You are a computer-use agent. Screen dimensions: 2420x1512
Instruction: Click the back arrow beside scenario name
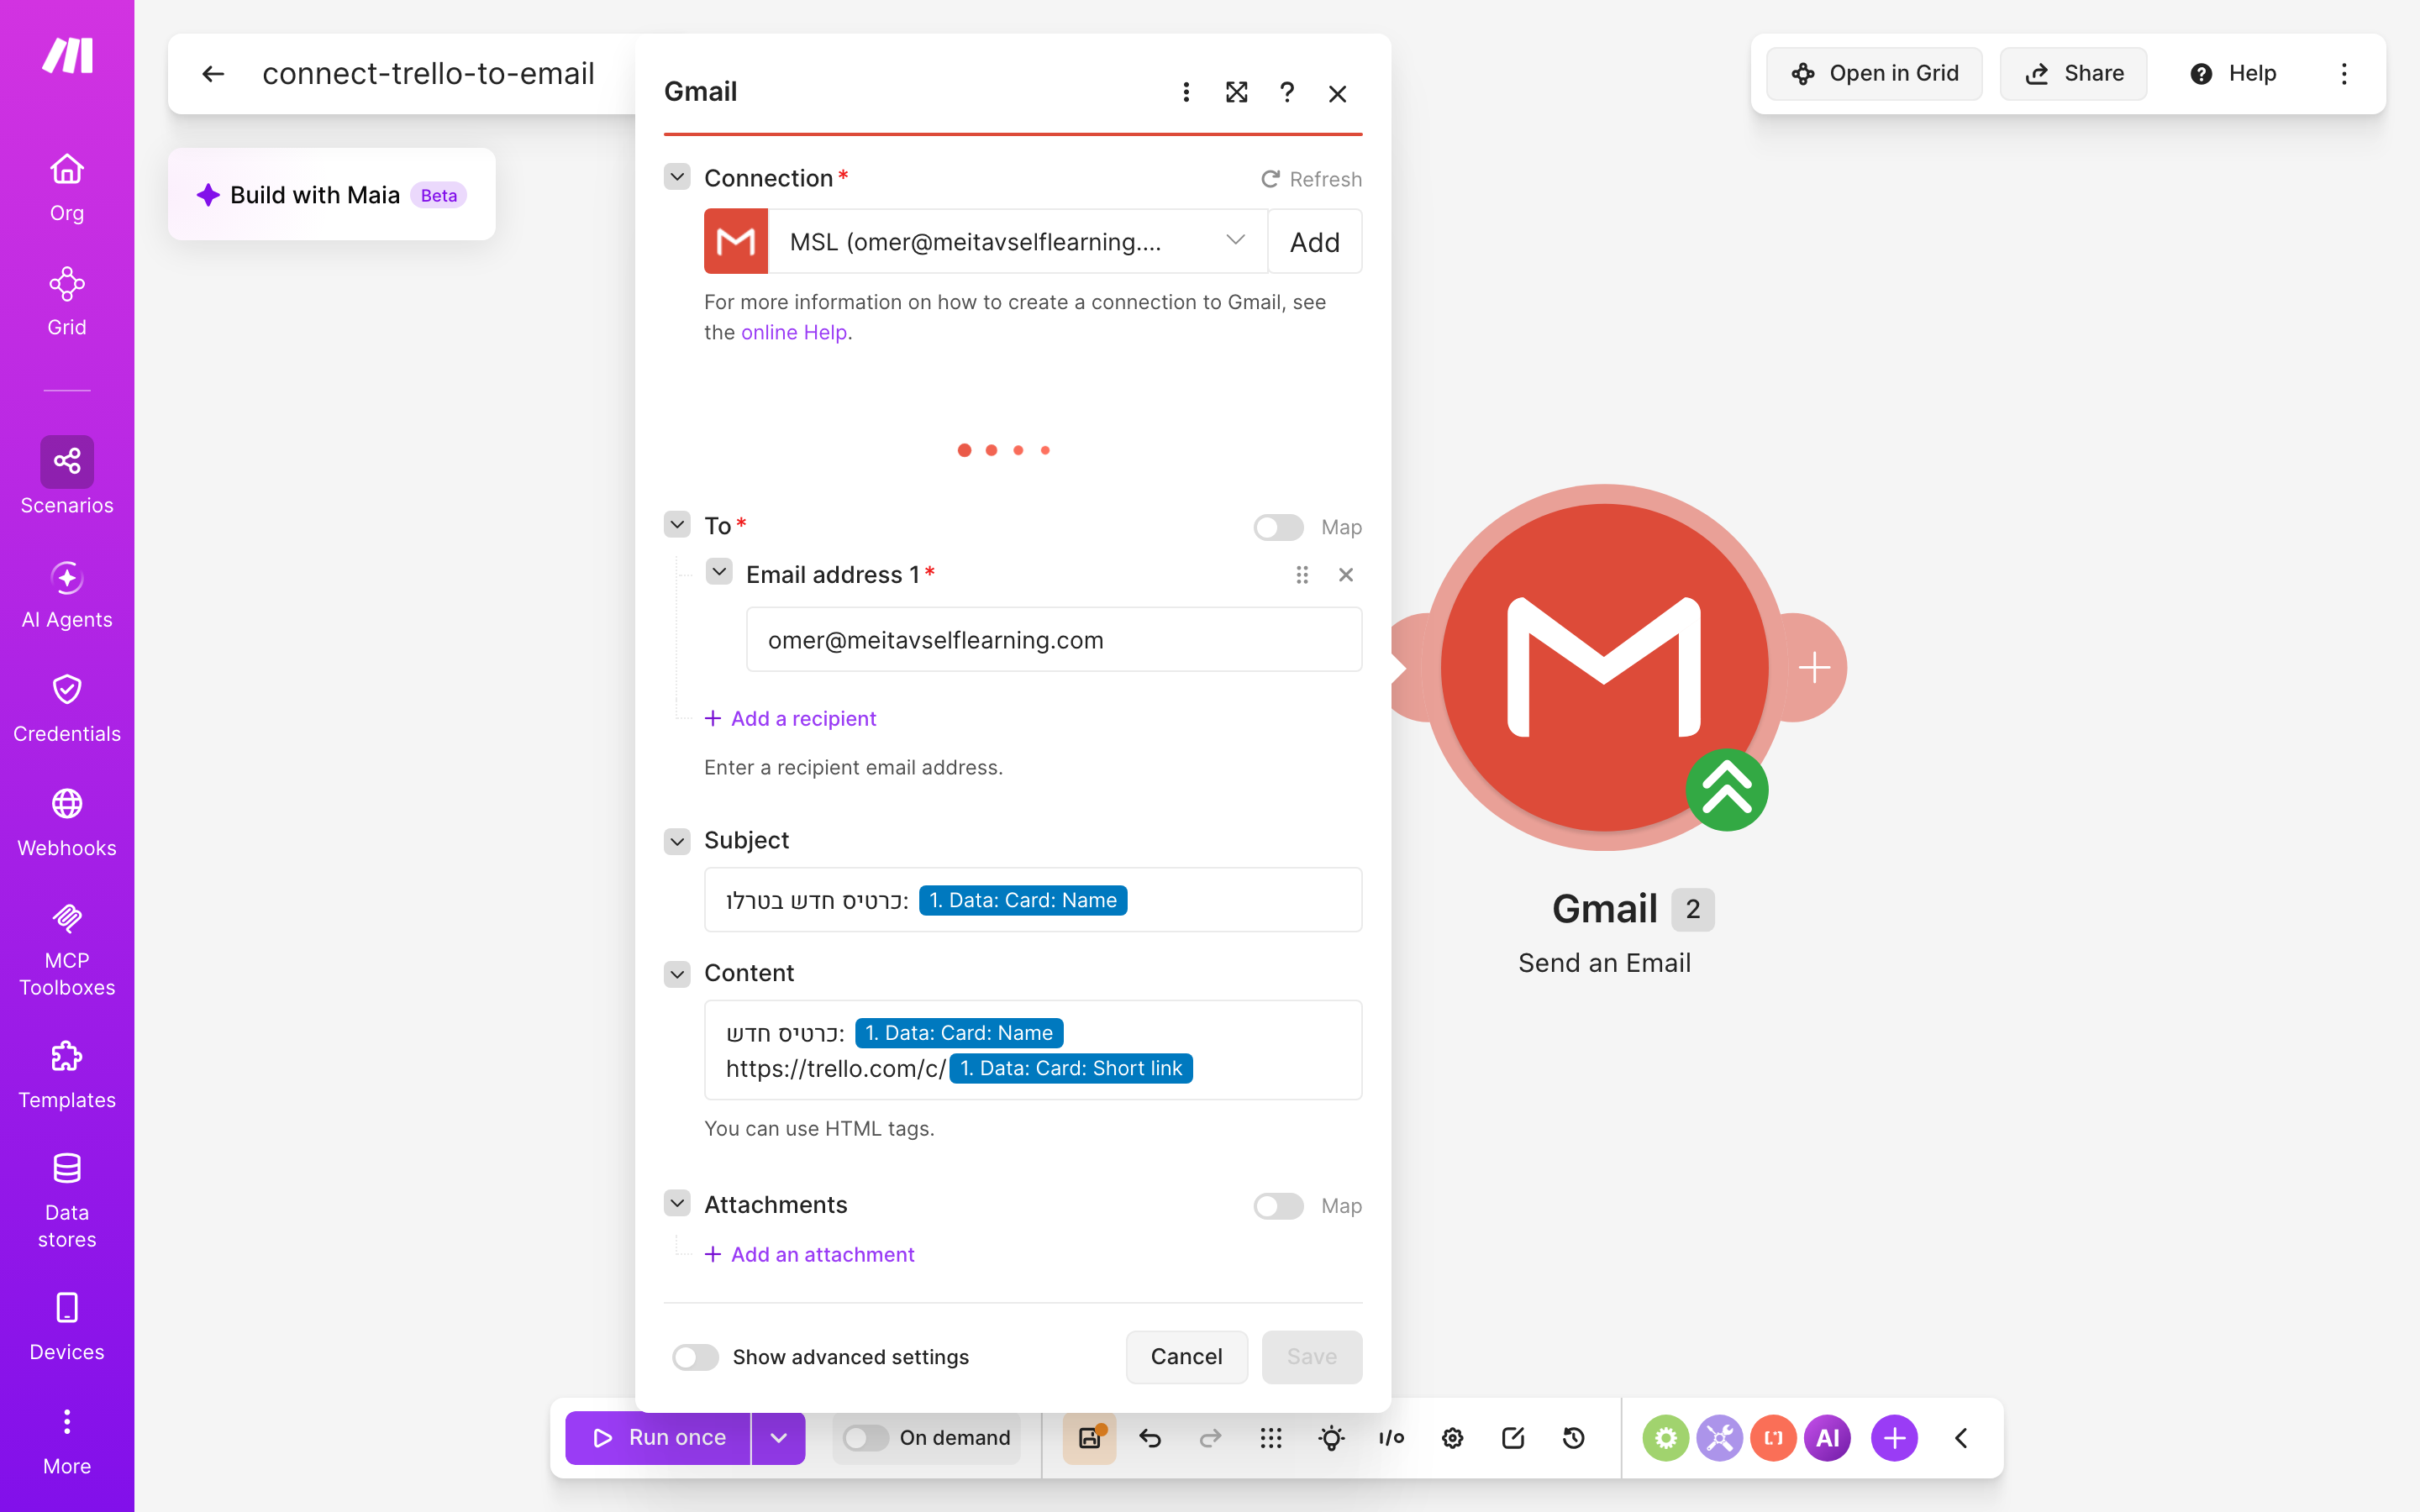pyautogui.click(x=213, y=74)
